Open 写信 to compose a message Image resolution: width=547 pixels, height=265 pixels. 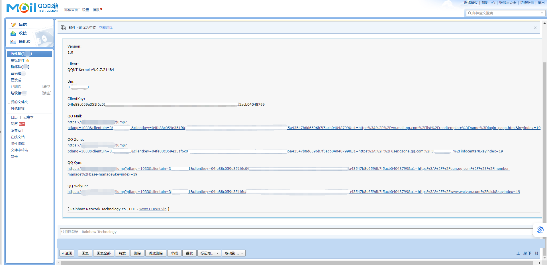[23, 25]
